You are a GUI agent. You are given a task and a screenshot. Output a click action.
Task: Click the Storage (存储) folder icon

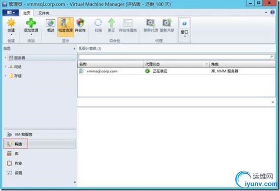[11, 76]
